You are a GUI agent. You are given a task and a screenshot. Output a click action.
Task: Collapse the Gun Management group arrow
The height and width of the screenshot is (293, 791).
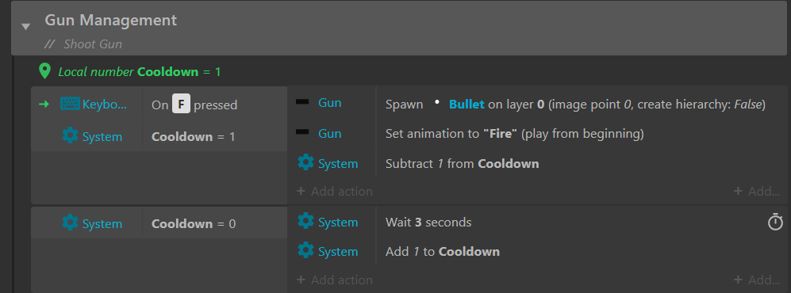click(x=25, y=27)
